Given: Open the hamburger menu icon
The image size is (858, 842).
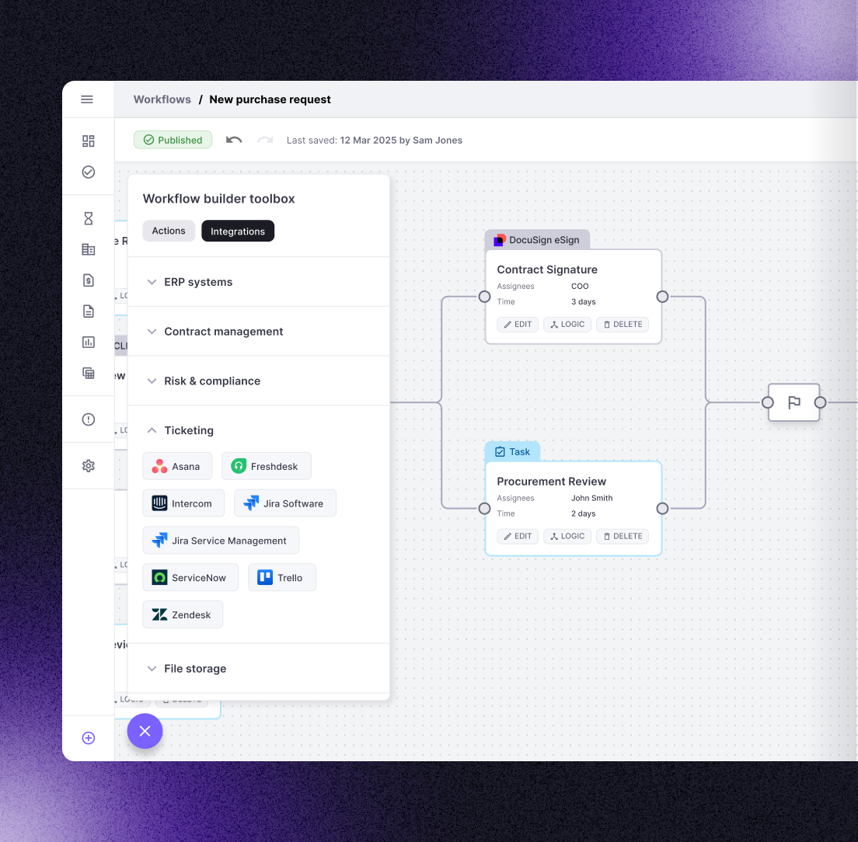Looking at the screenshot, I should [87, 99].
